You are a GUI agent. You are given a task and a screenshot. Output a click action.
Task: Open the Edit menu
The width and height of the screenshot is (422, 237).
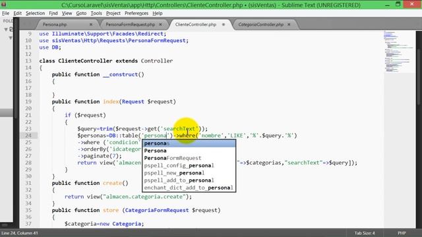click(x=18, y=13)
